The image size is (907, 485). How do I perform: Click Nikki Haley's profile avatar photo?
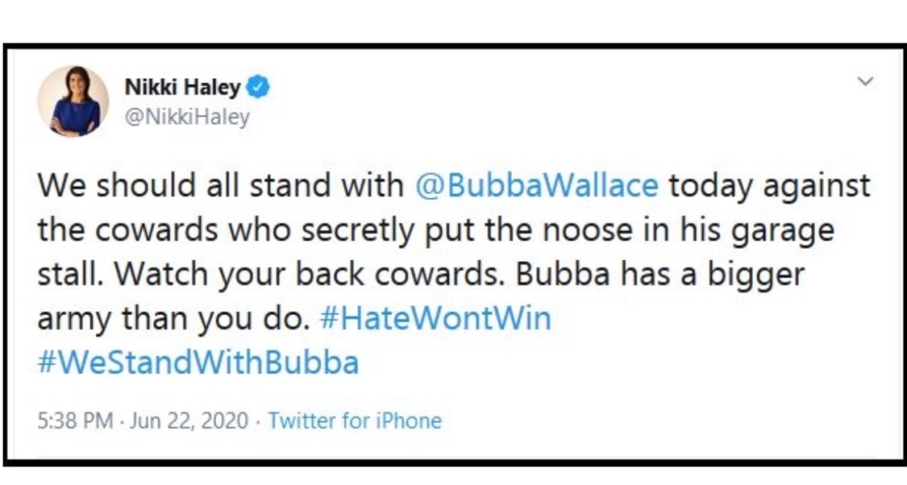(x=73, y=101)
